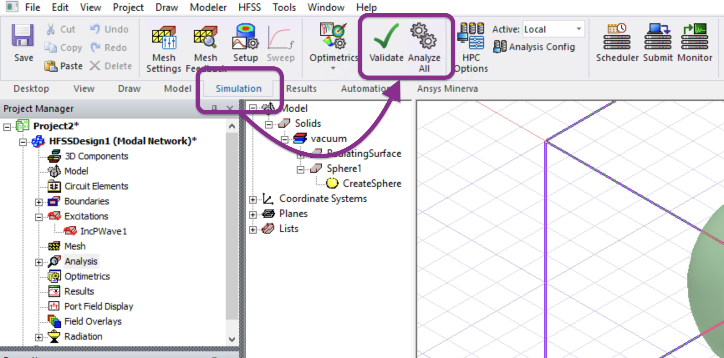Expand the Planes node
724x358 pixels.
click(x=253, y=214)
